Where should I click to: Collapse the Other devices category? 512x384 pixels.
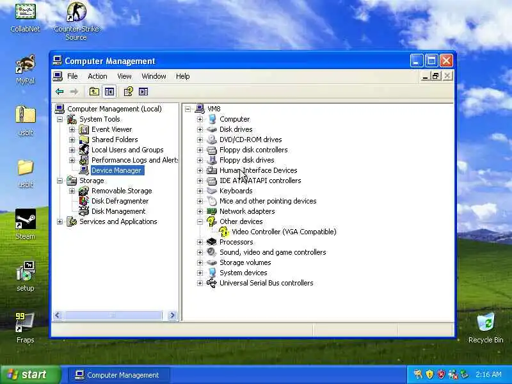click(200, 221)
